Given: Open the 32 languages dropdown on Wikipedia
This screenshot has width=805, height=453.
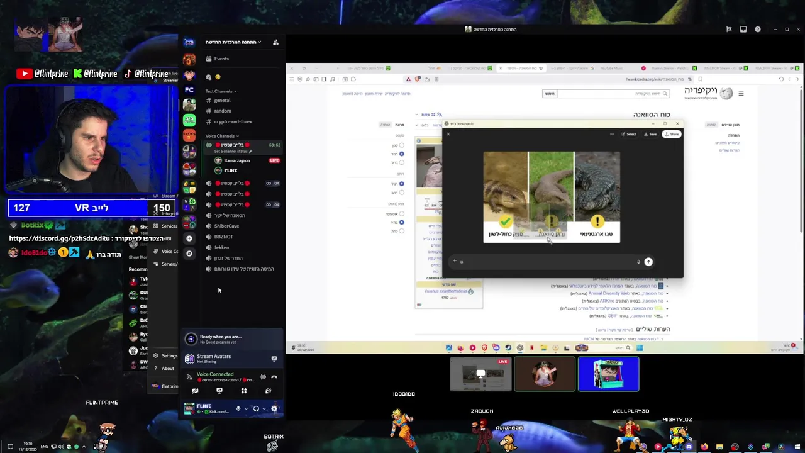Looking at the screenshot, I should 428,115.
